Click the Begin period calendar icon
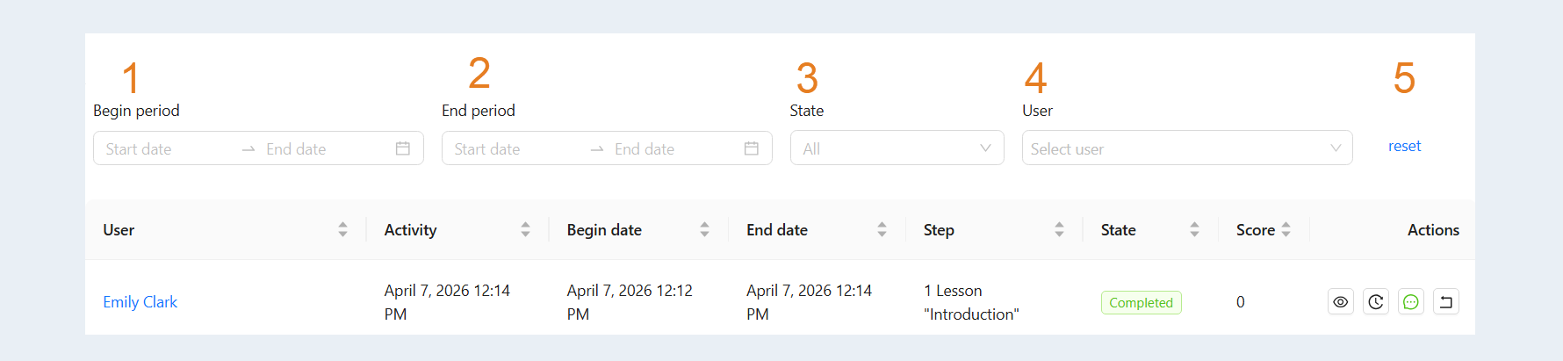 tap(403, 148)
